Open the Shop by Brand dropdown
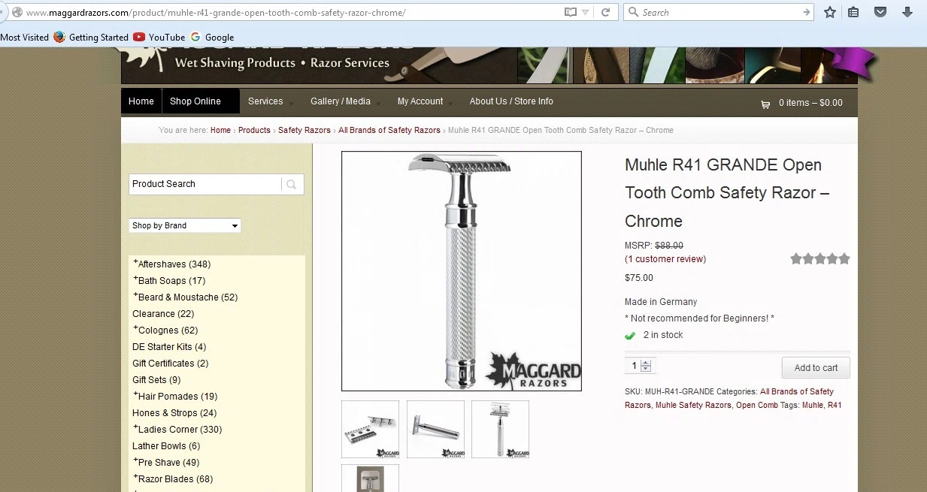The width and height of the screenshot is (927, 492). 185,225
